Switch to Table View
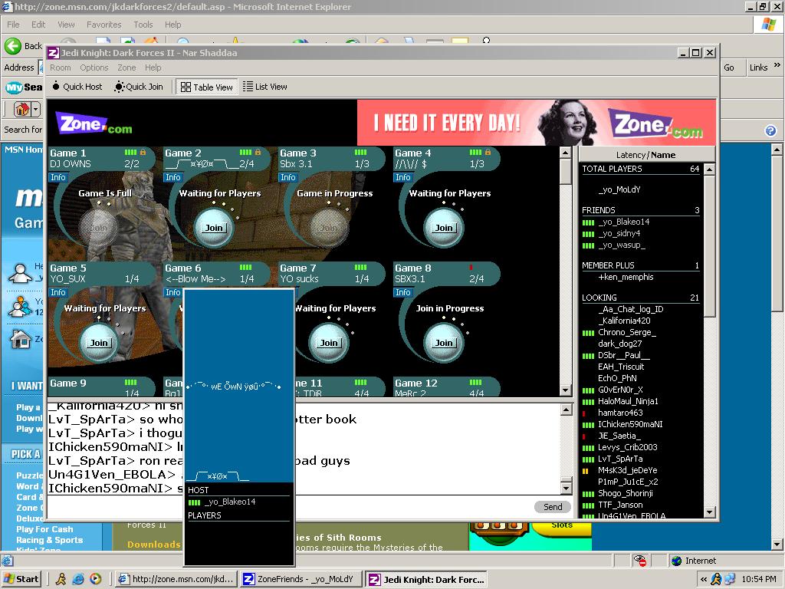The image size is (785, 589). pyautogui.click(x=206, y=87)
